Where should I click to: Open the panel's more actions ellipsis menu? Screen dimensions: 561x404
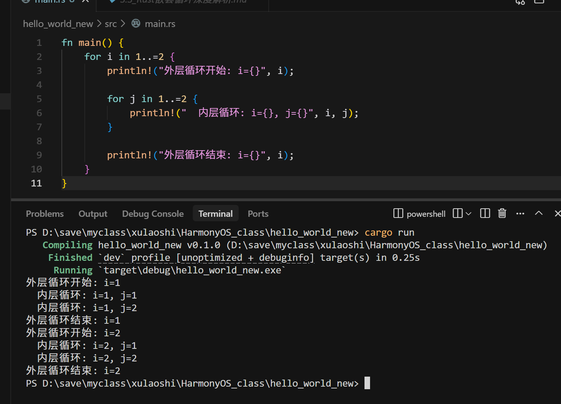point(520,213)
